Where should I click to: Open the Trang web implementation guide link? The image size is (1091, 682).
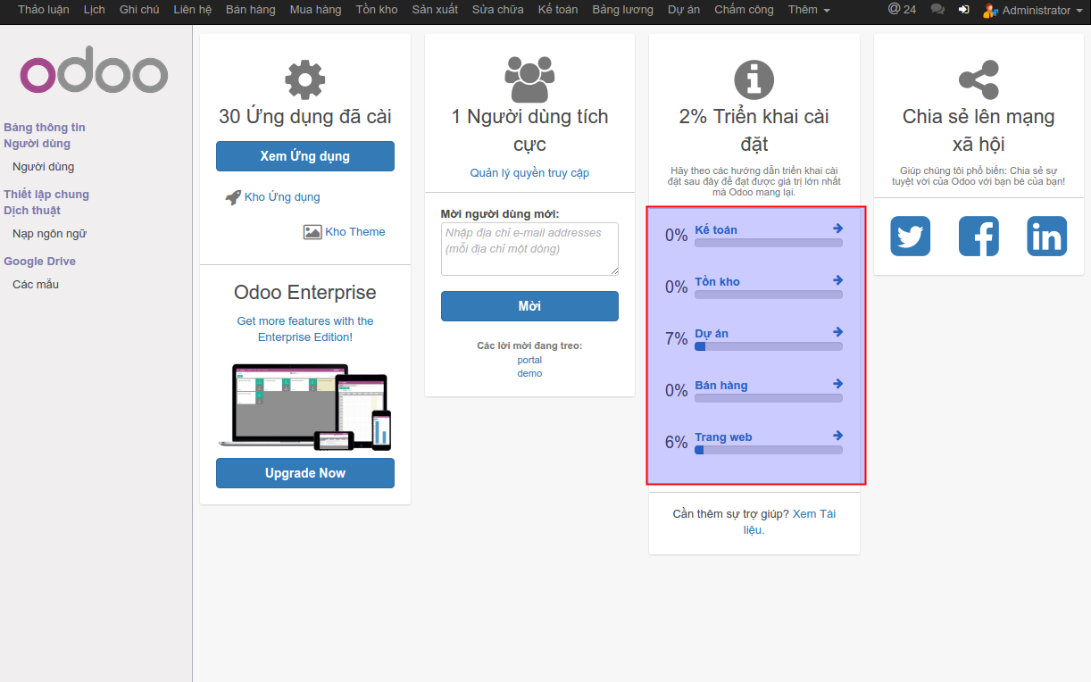[723, 437]
